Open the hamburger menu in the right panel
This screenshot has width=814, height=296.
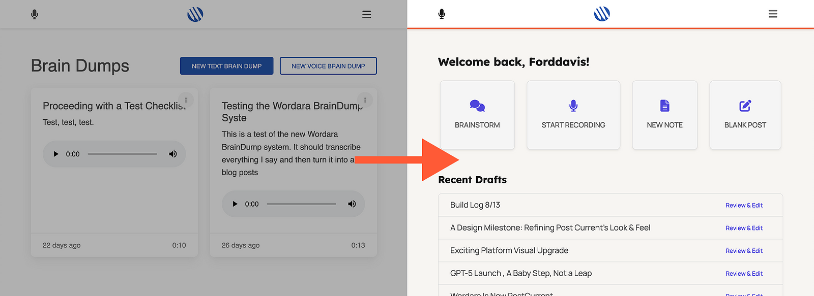point(773,14)
